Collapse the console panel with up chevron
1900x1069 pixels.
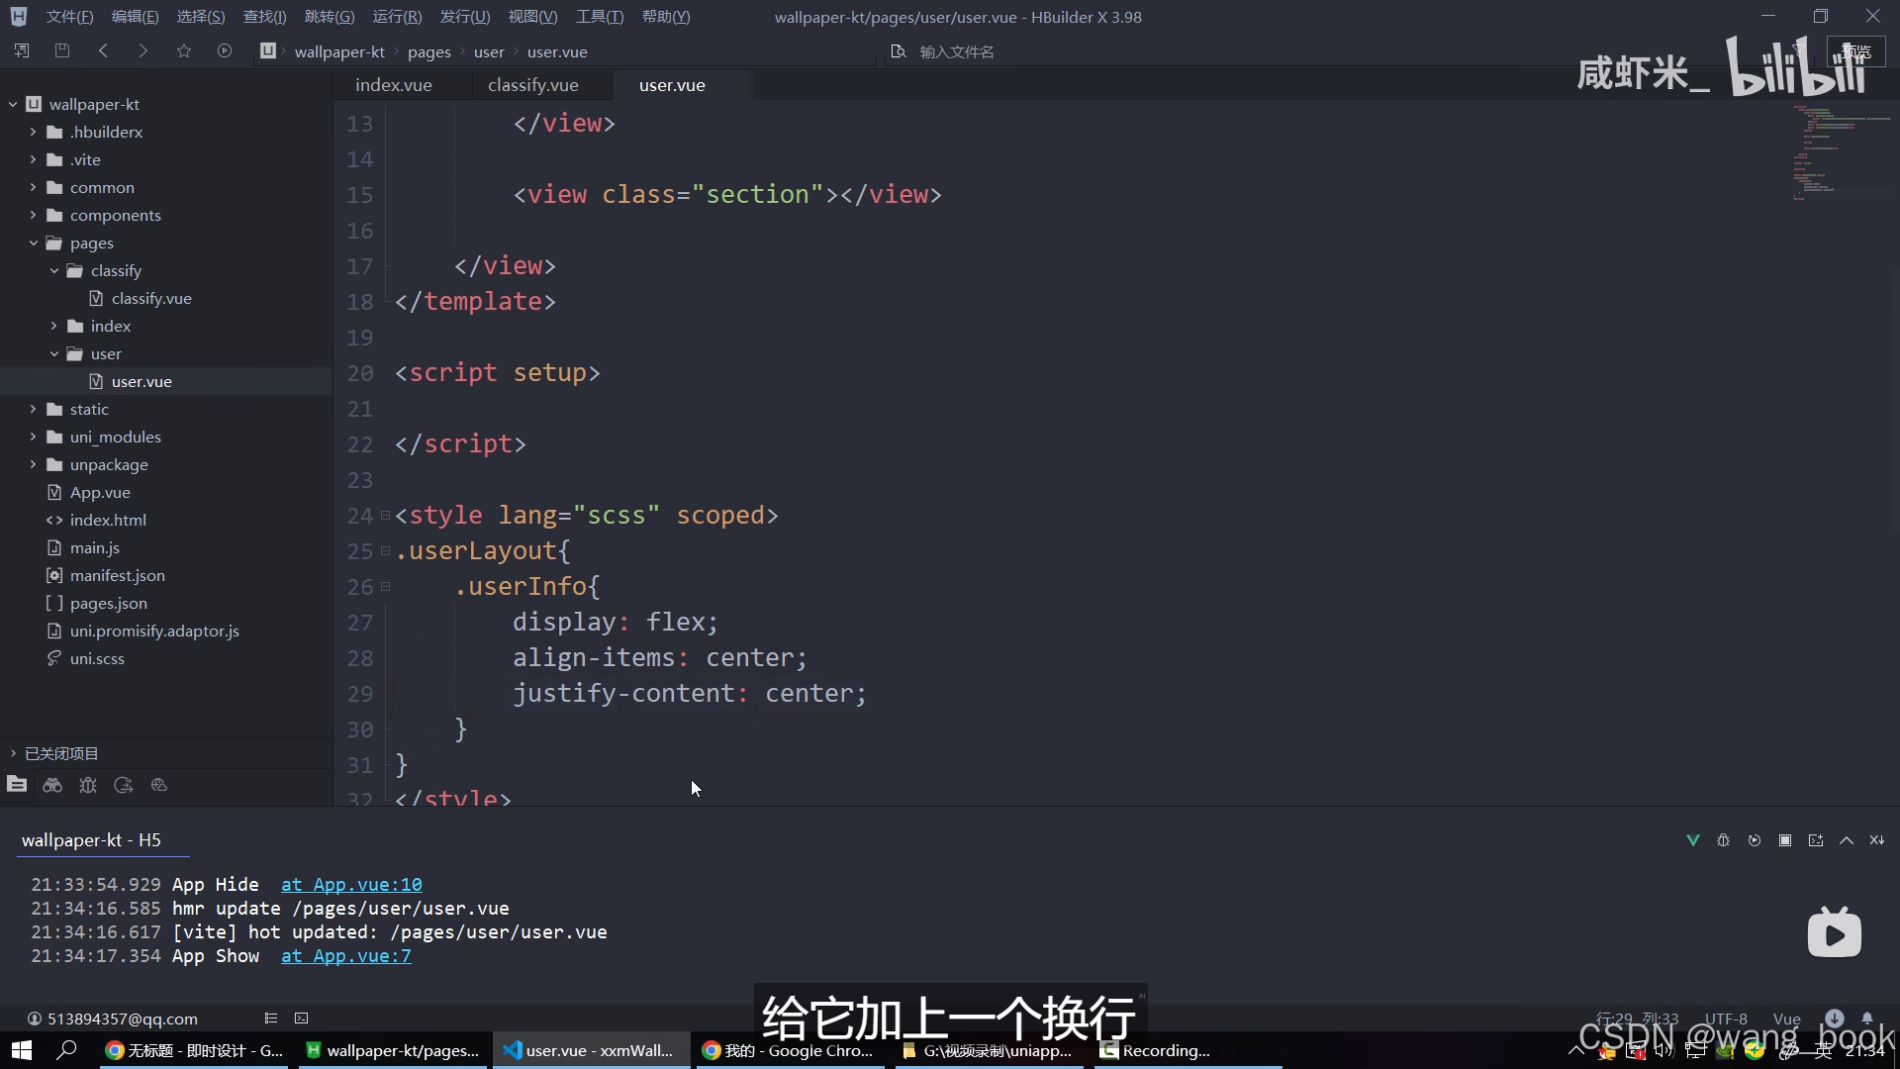[1847, 840]
